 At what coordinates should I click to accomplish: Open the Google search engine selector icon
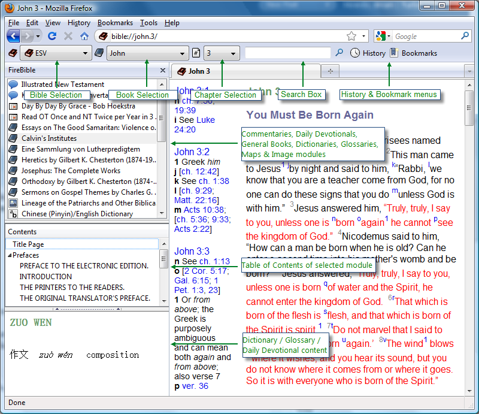383,37
